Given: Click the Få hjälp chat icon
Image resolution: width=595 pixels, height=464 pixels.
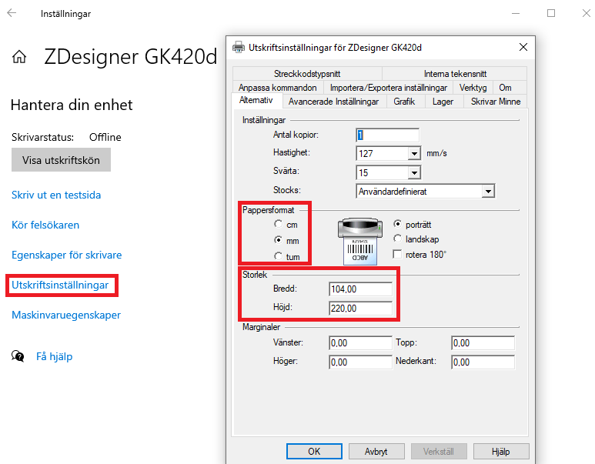Looking at the screenshot, I should [18, 356].
